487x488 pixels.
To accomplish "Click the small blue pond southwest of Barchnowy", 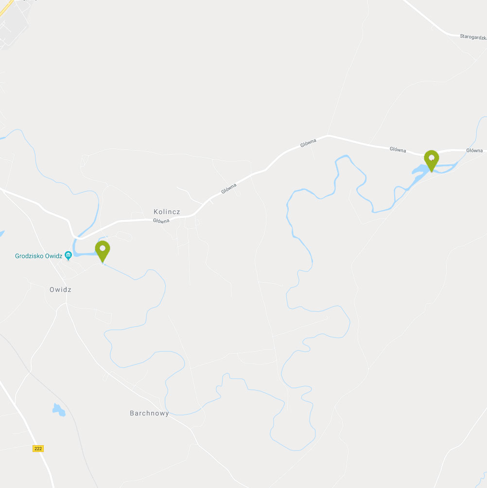I will tap(59, 410).
